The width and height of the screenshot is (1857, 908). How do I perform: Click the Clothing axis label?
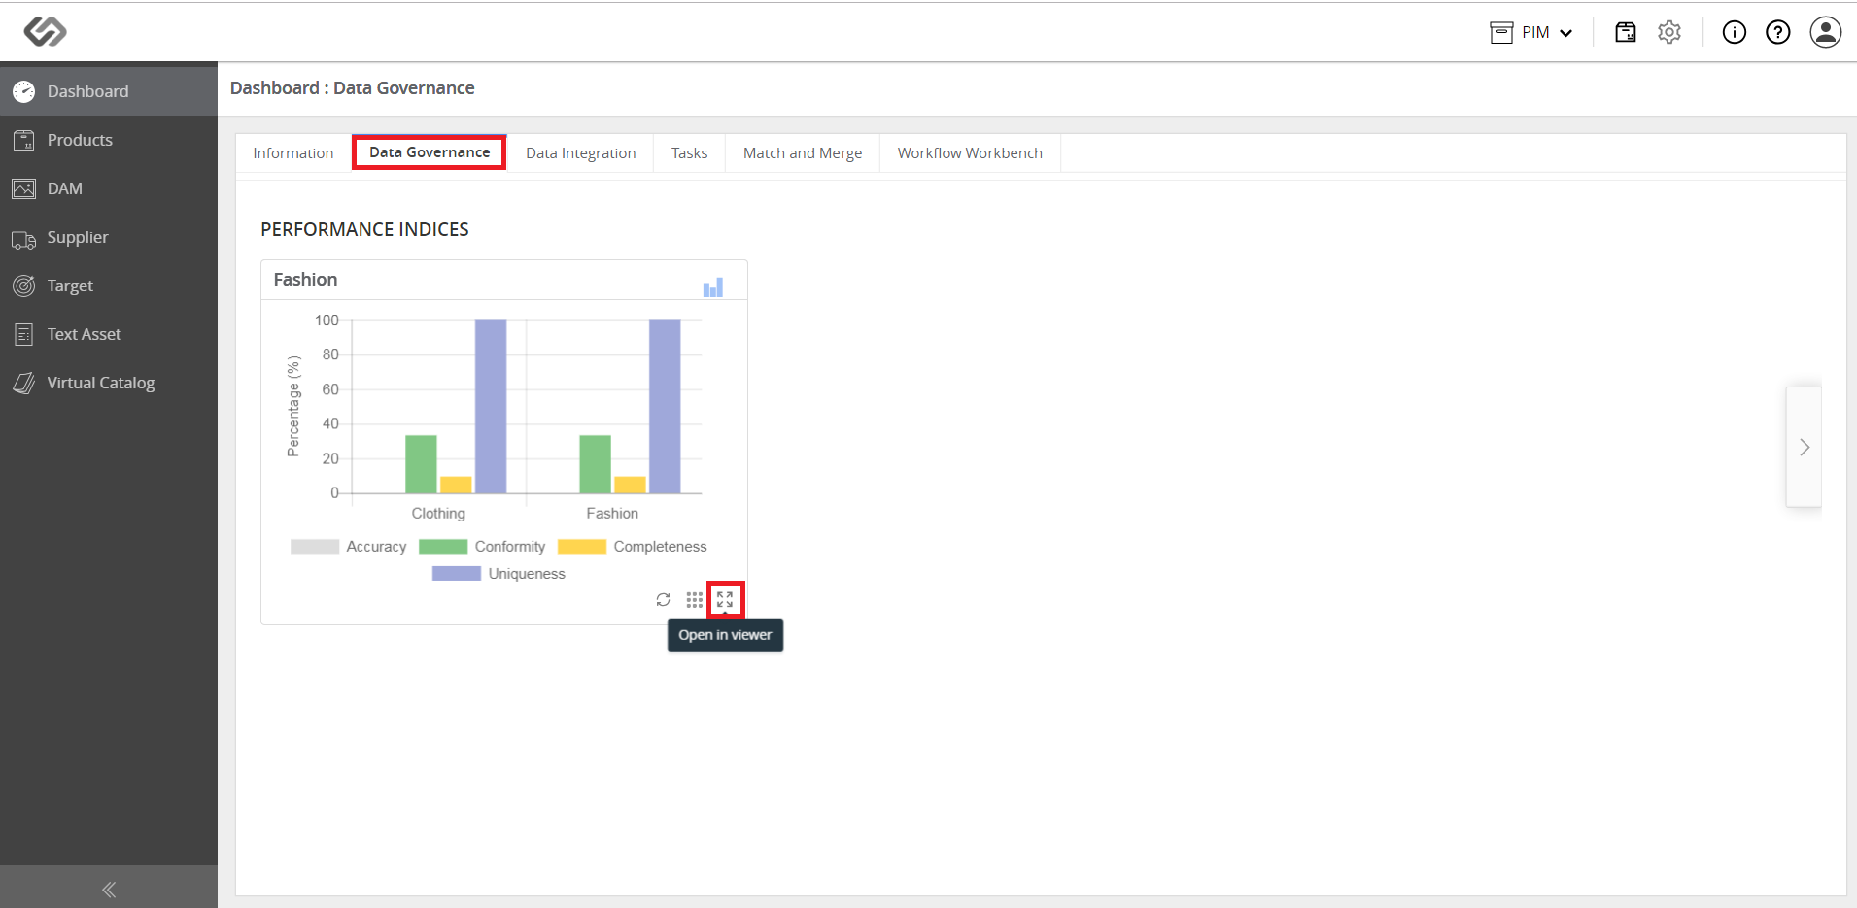pos(438,513)
